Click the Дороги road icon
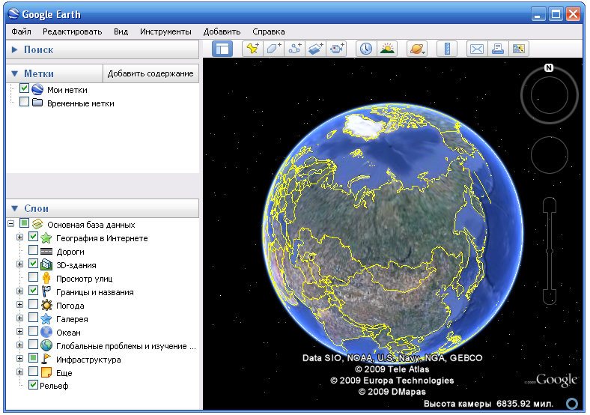The width and height of the screenshot is (590, 415). (46, 251)
